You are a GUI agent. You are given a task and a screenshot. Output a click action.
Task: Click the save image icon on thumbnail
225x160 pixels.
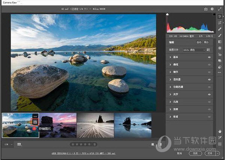35,122
